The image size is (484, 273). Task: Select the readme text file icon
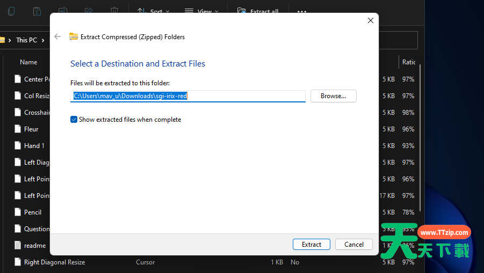(18, 246)
